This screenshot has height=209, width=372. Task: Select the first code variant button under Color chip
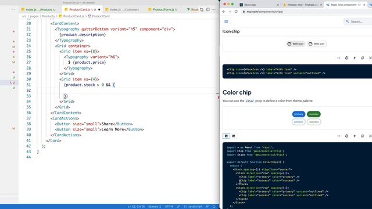(226, 136)
